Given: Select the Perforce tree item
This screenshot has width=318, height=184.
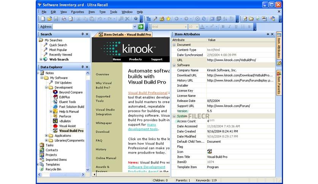Looking at the screenshot, I should 65,116.
